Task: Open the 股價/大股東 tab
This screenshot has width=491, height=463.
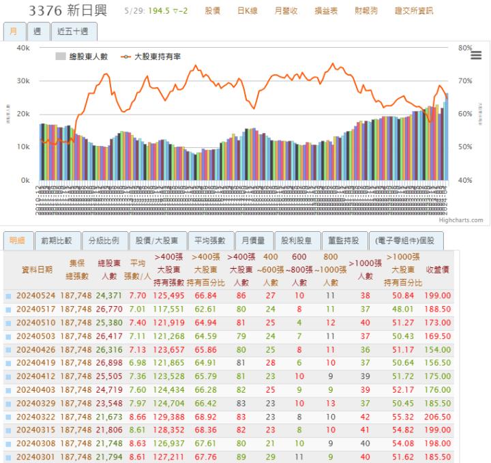Action: tap(158, 241)
